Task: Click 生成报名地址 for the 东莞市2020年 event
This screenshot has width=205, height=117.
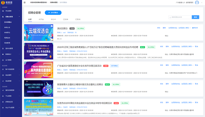Action: coord(176,102)
